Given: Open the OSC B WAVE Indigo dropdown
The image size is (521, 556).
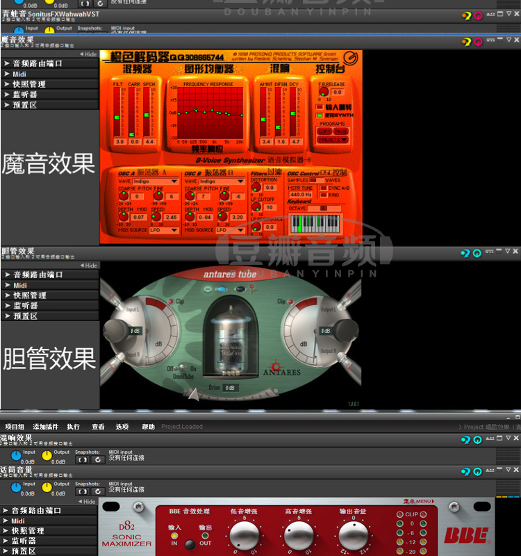Looking at the screenshot, I should click(x=222, y=181).
